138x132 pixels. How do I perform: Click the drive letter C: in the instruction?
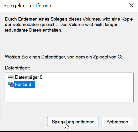120,57
